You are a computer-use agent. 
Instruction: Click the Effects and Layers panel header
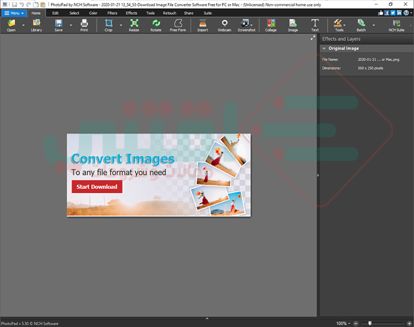[367, 39]
